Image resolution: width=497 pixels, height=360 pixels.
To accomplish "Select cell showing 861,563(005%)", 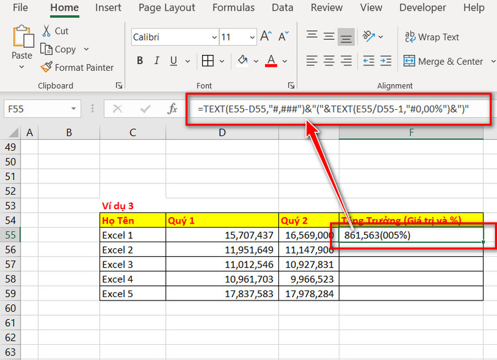I will click(411, 235).
